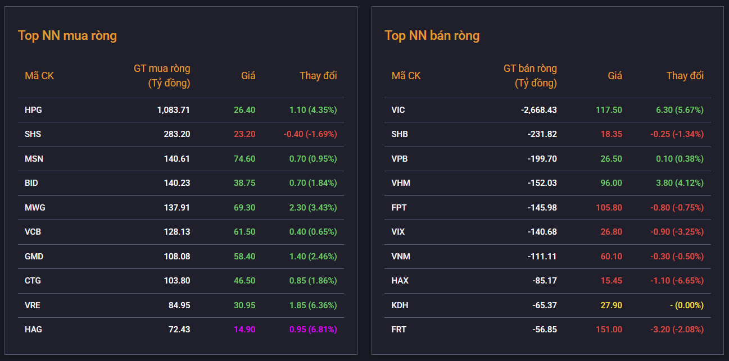The image size is (729, 361).
Task: Click the 'Top NN bán ròng' heading
Action: (432, 36)
